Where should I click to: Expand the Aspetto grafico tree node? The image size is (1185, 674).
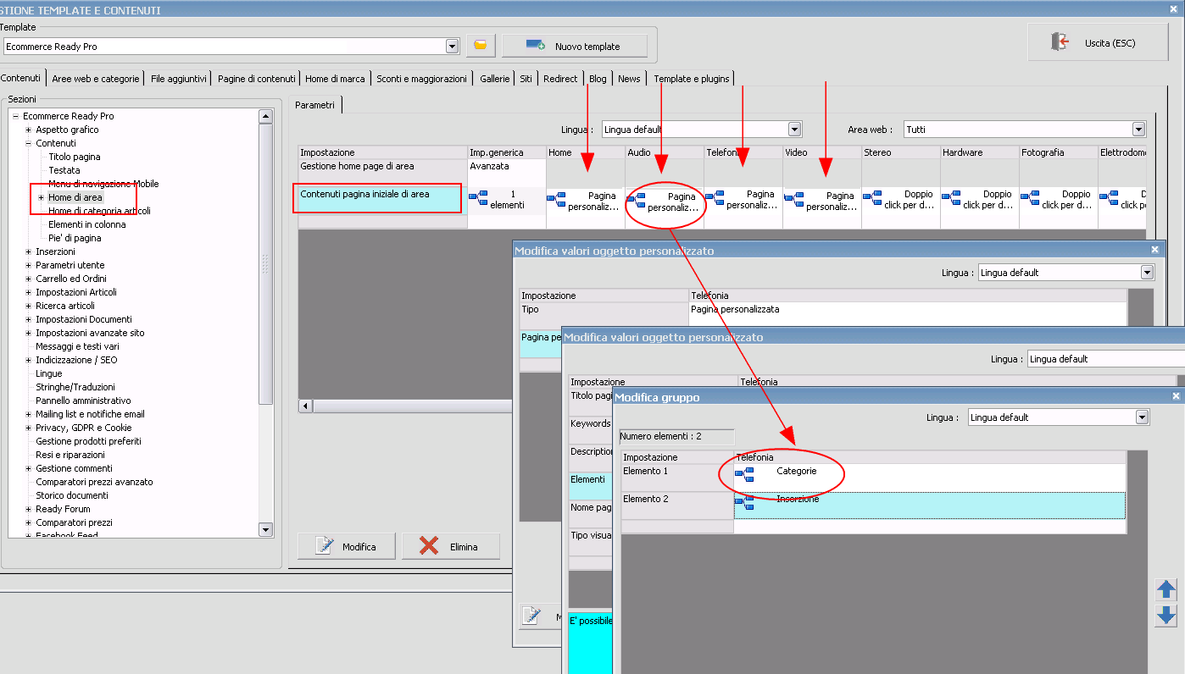(28, 130)
